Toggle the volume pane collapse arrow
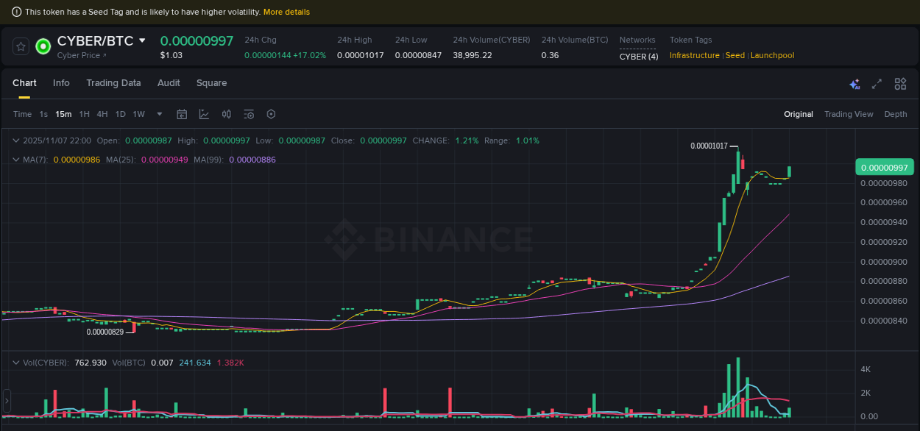Viewport: 920px width, 431px height. pyautogui.click(x=15, y=363)
